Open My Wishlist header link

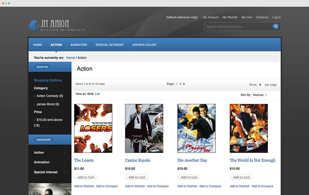coord(230,17)
